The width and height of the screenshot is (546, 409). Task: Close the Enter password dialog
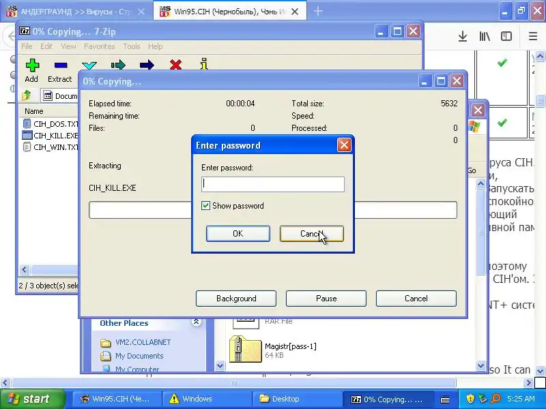[344, 145]
